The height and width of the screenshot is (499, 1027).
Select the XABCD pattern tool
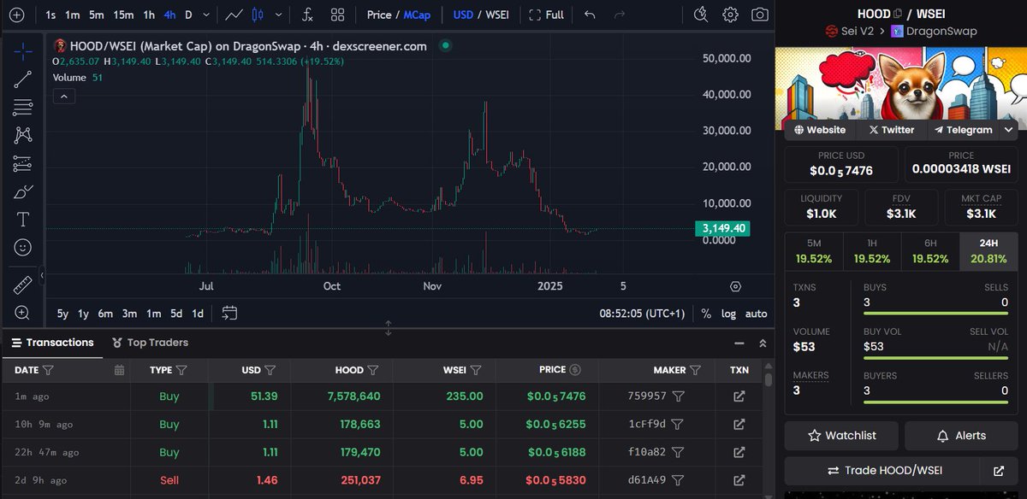coord(22,135)
